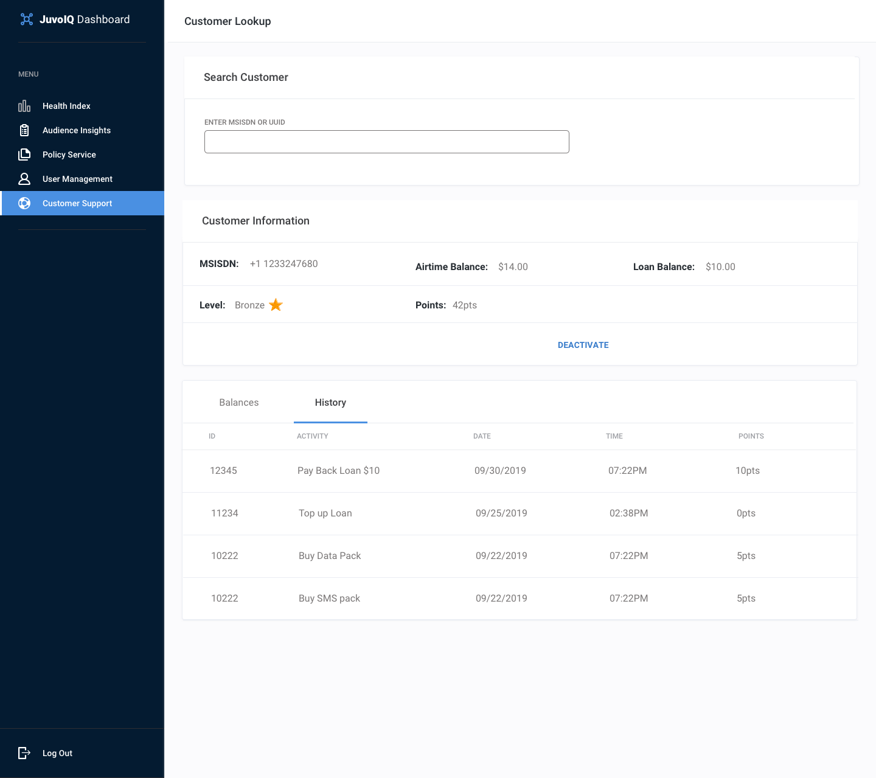The width and height of the screenshot is (876, 778).
Task: Click the 10pts points value
Action: 748,471
